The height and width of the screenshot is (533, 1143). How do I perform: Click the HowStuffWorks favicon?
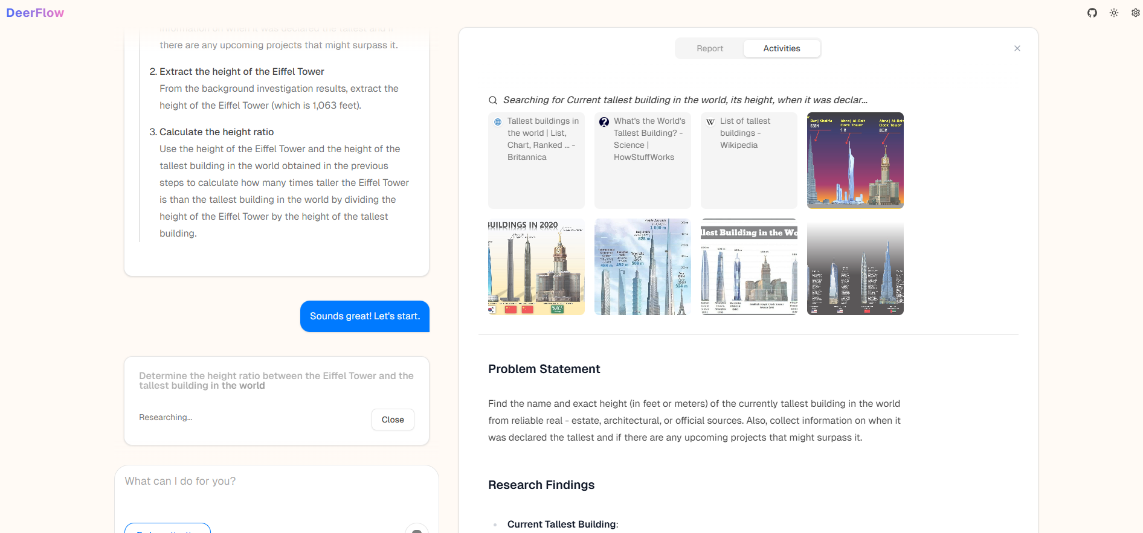[604, 122]
